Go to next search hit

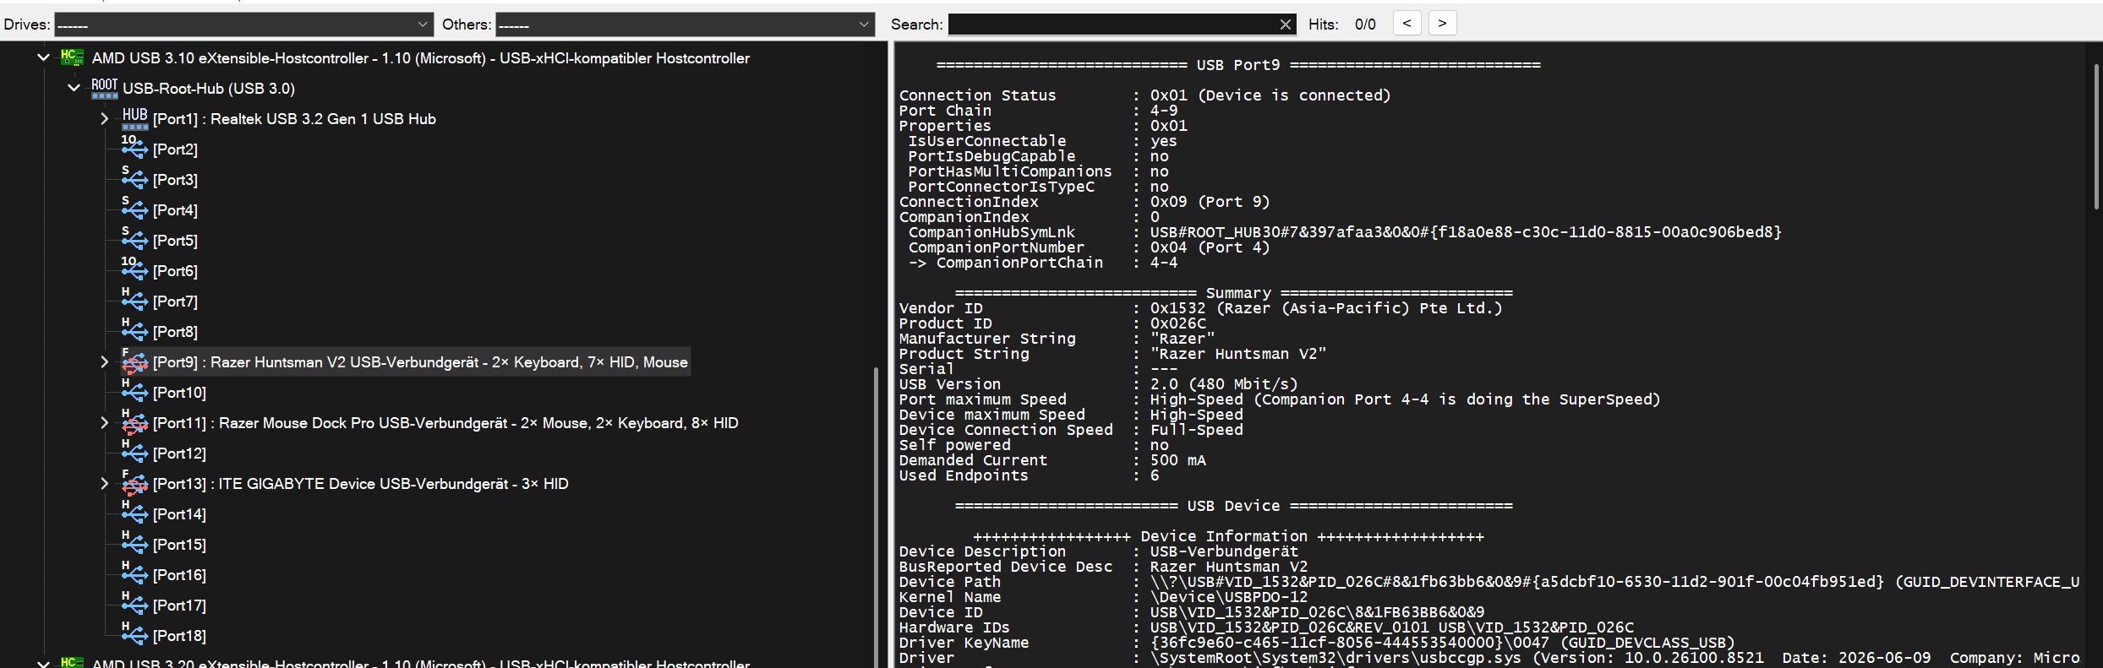pyautogui.click(x=1443, y=24)
